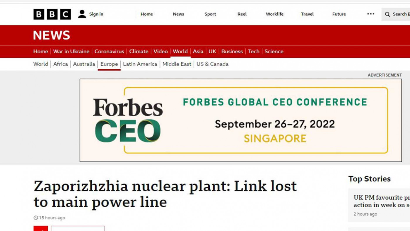The width and height of the screenshot is (410, 231).
Task: Click the BBC logo
Action: pyautogui.click(x=52, y=14)
